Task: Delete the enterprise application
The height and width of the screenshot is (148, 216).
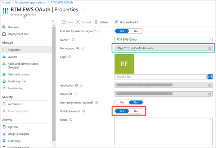Action: [x=101, y=22]
